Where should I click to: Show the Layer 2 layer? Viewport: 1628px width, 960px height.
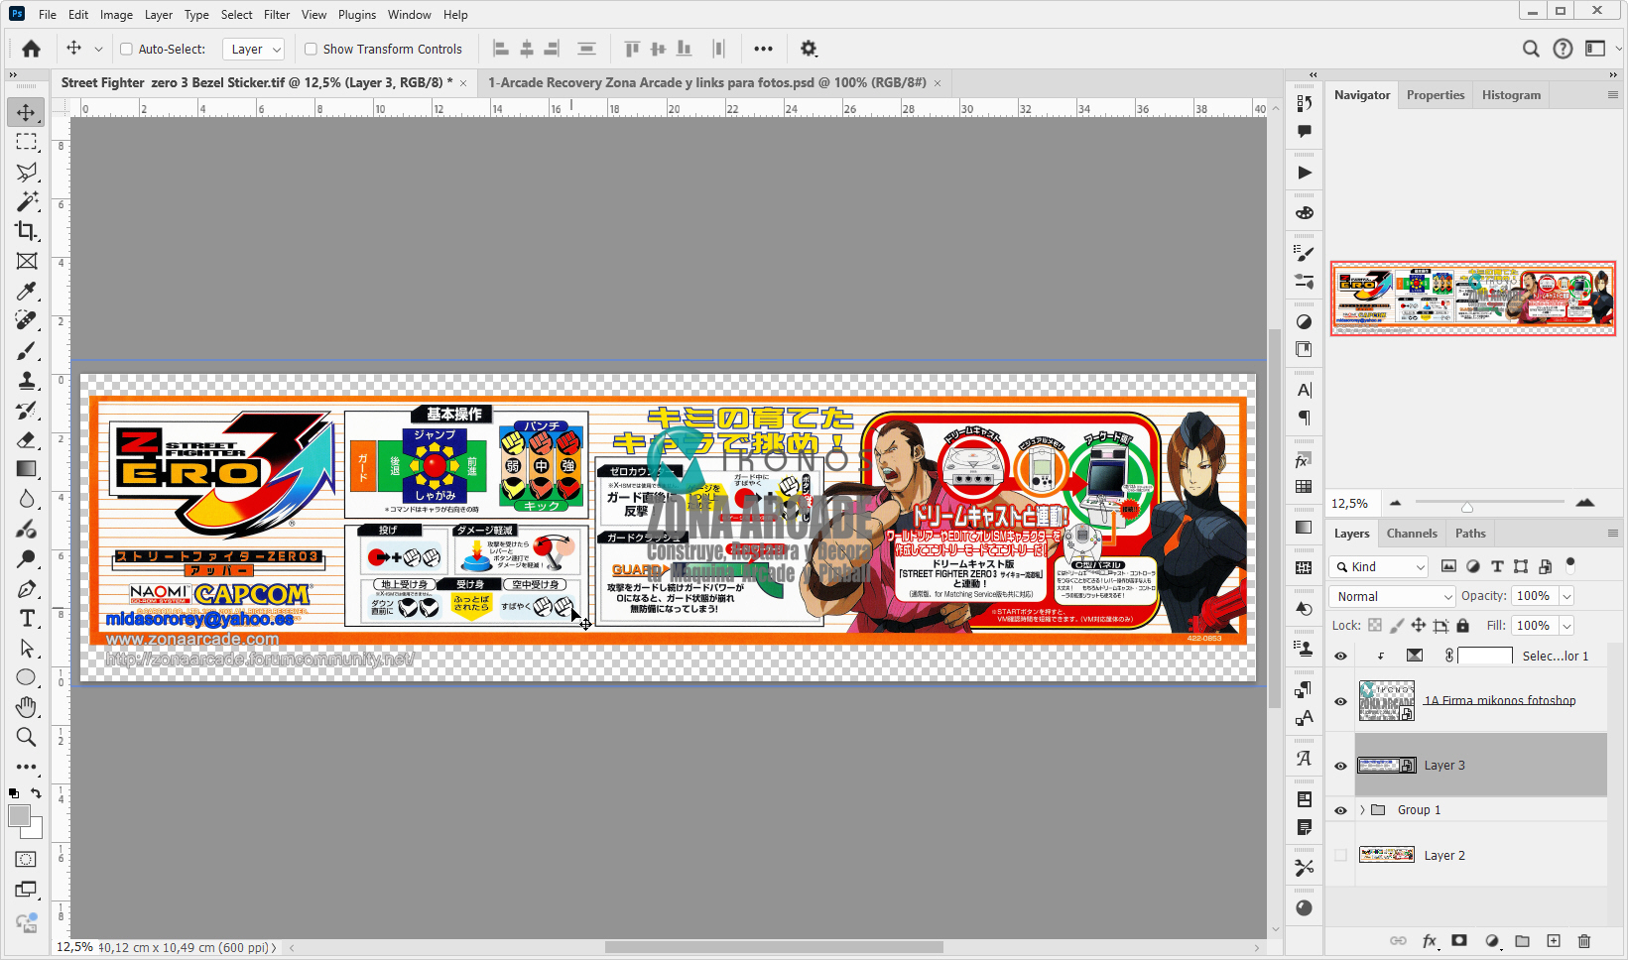click(1340, 855)
